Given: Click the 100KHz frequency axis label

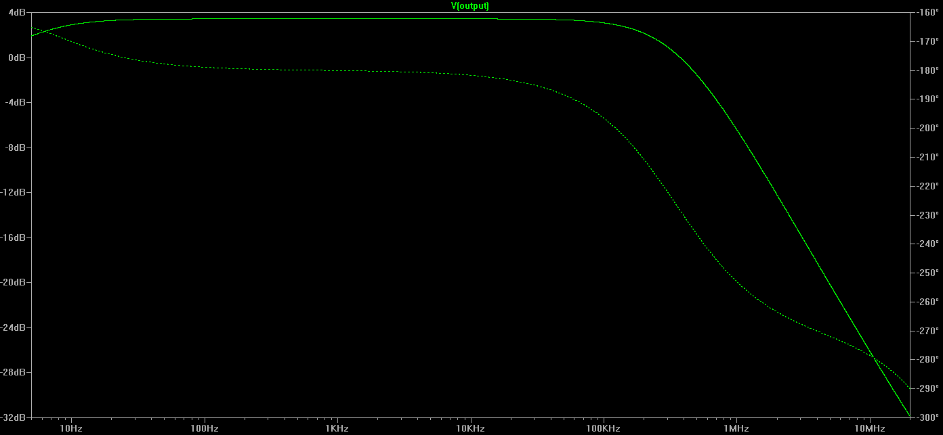Looking at the screenshot, I should coord(603,429).
